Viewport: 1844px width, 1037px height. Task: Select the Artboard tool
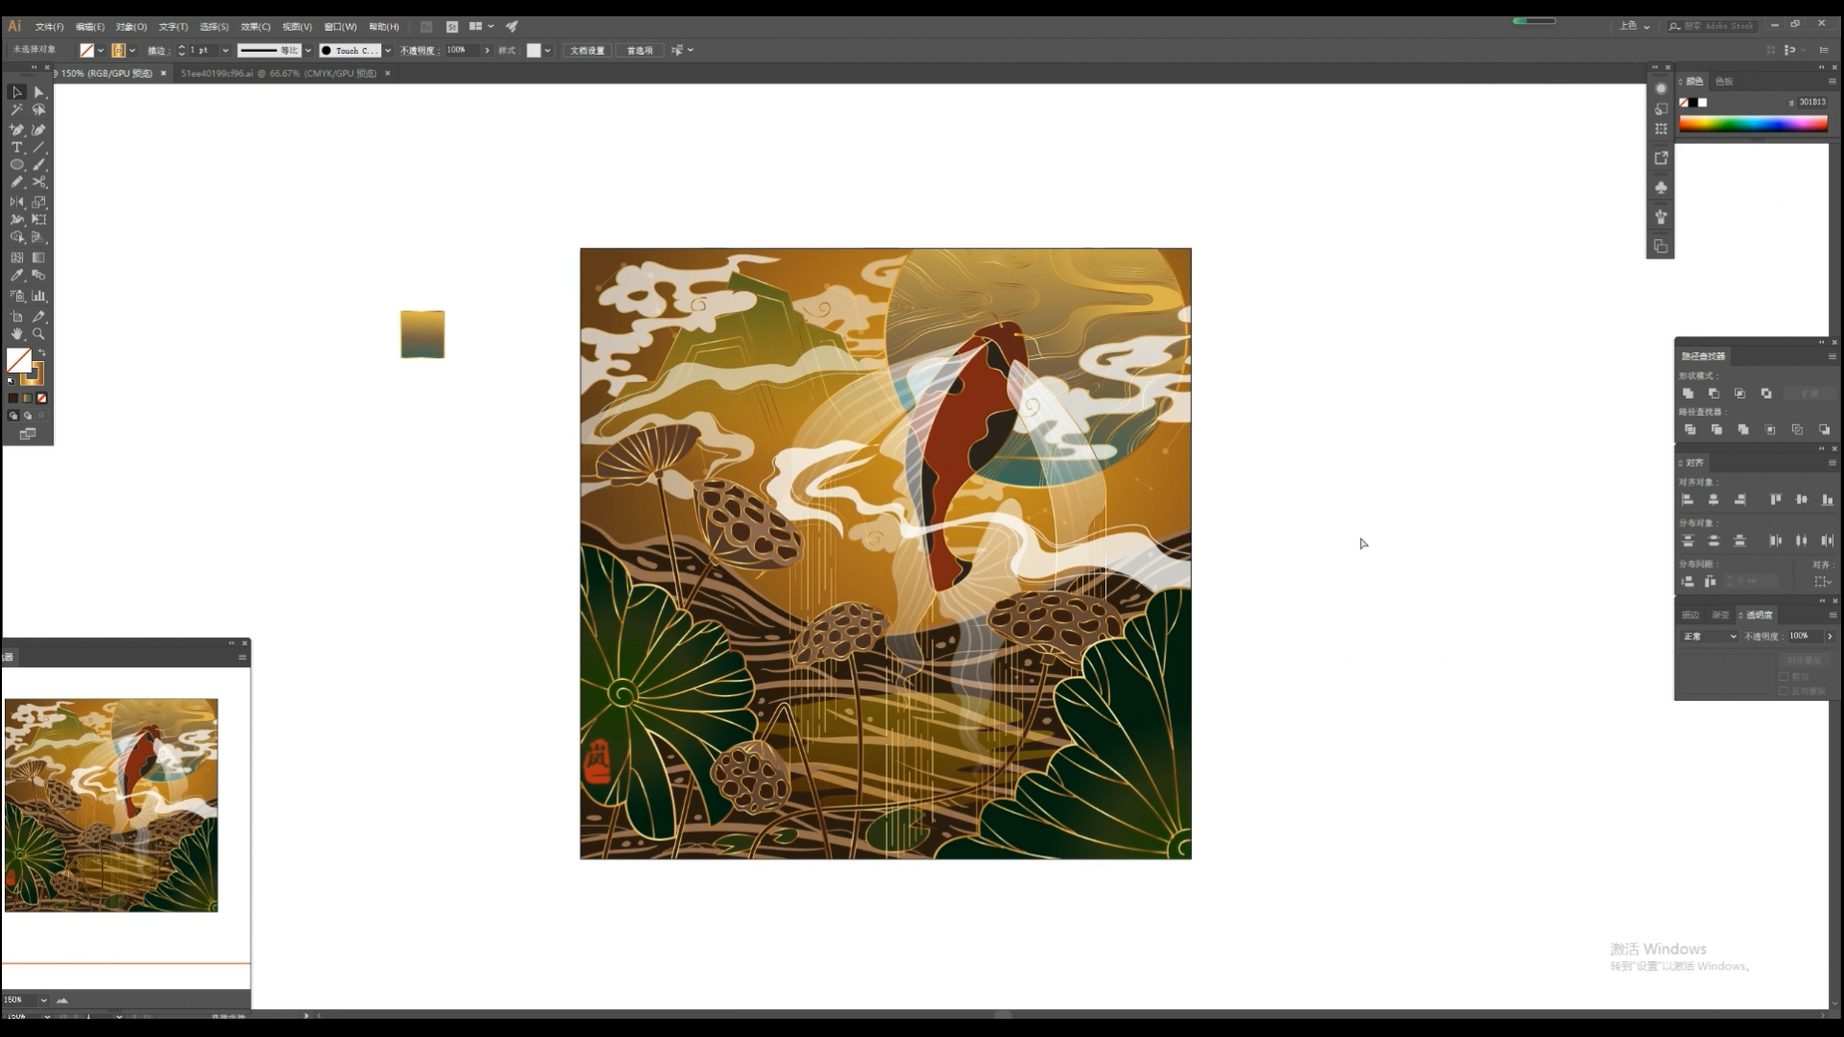coord(16,316)
